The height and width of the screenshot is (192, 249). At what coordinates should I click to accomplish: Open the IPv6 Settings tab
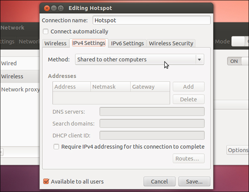click(x=127, y=43)
